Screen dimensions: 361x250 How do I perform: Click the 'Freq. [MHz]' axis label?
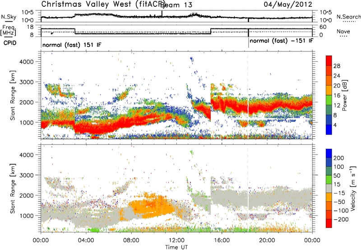click(9, 31)
